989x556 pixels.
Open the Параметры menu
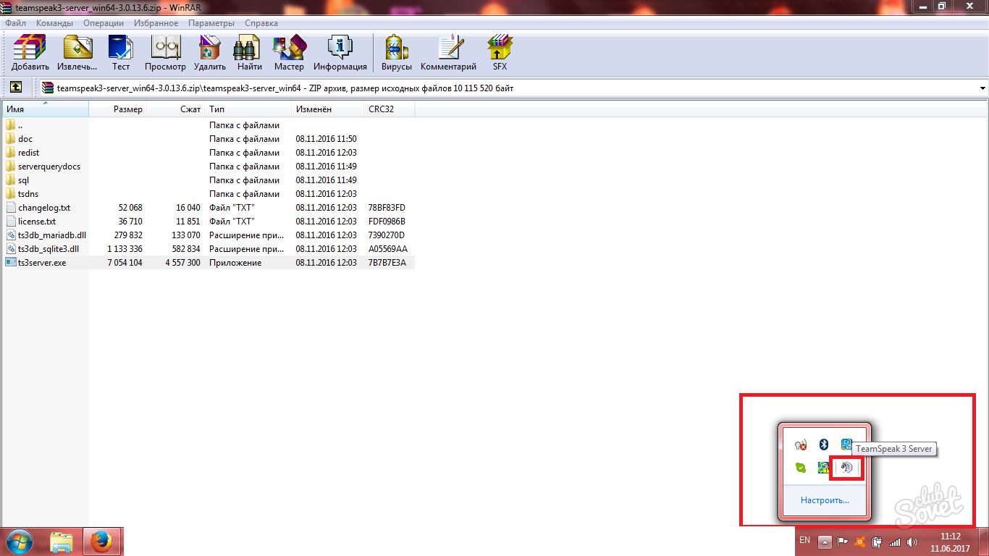[211, 23]
